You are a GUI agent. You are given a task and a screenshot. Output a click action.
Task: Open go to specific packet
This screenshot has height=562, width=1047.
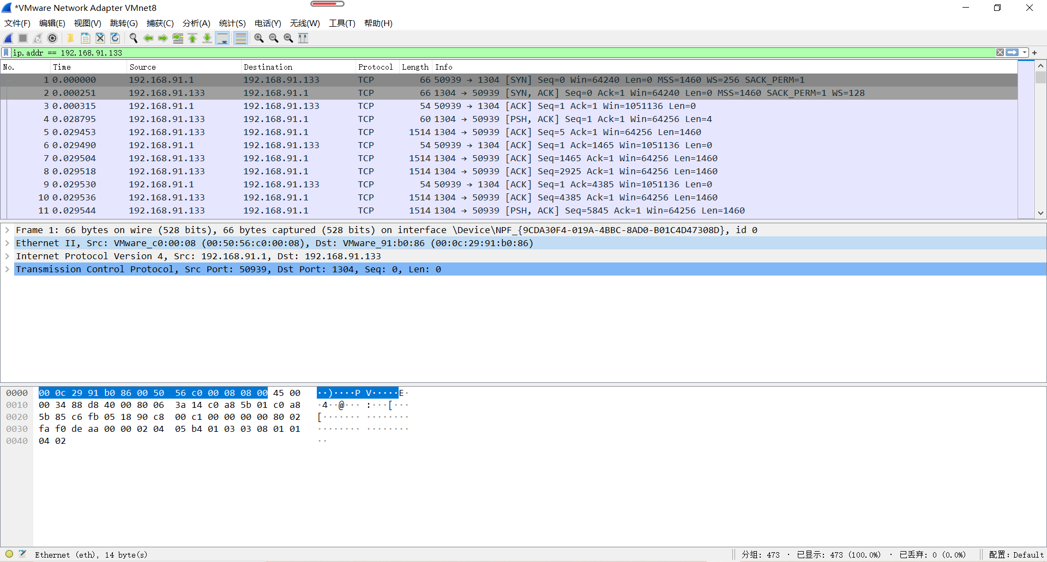pos(178,38)
